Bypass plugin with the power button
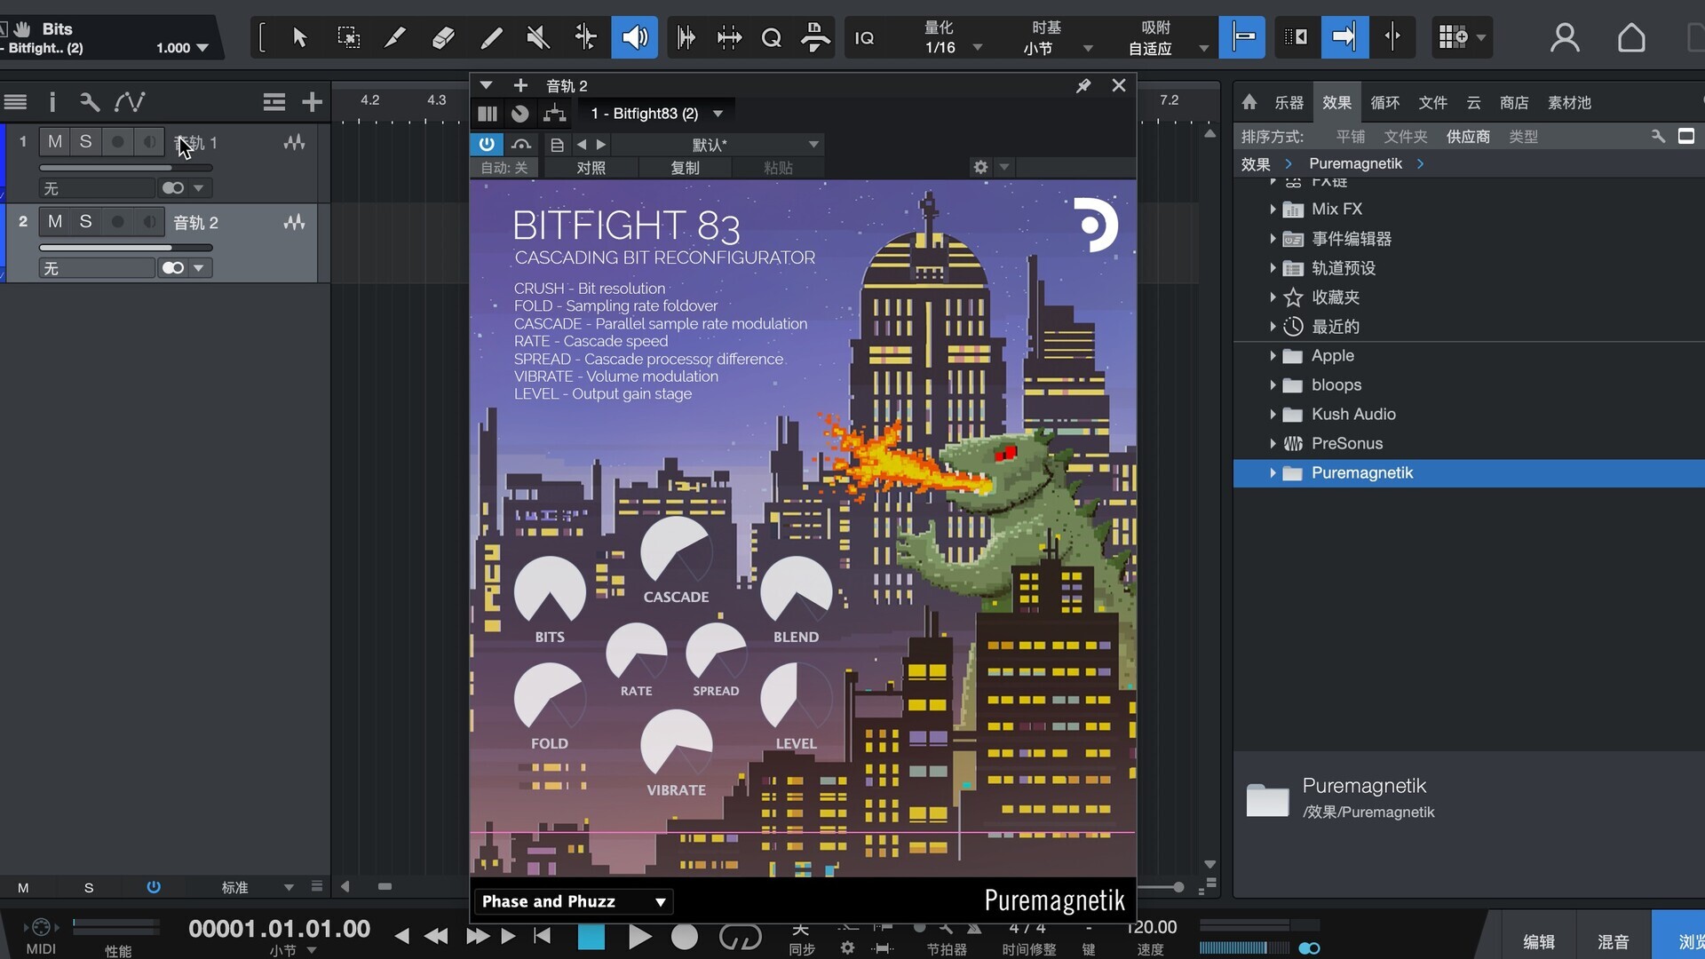 487,144
